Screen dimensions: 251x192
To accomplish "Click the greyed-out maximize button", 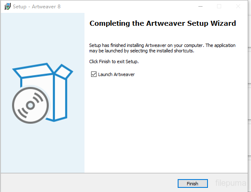I will pos(219,6).
